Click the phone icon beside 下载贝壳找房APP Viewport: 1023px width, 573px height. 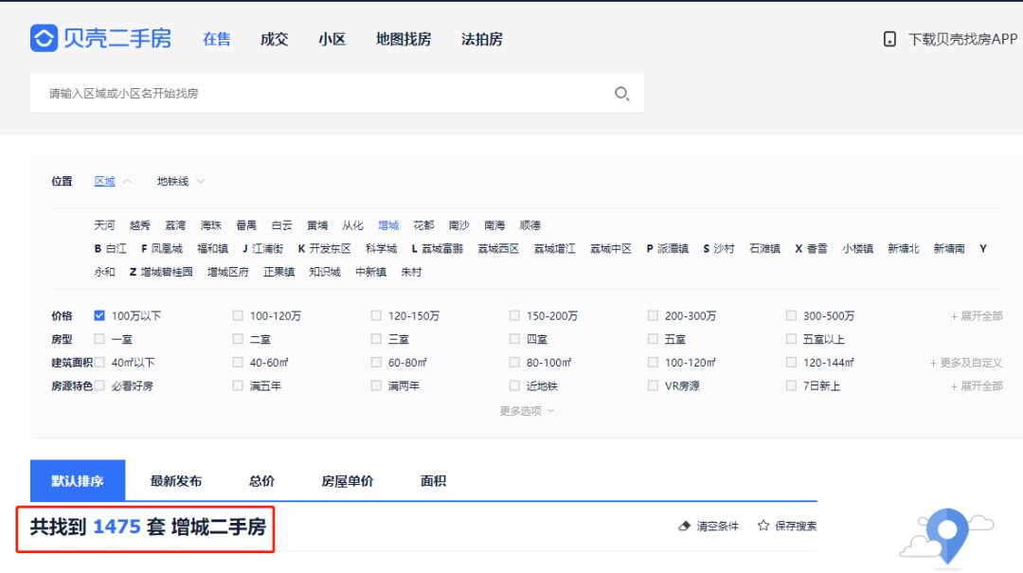(x=888, y=38)
